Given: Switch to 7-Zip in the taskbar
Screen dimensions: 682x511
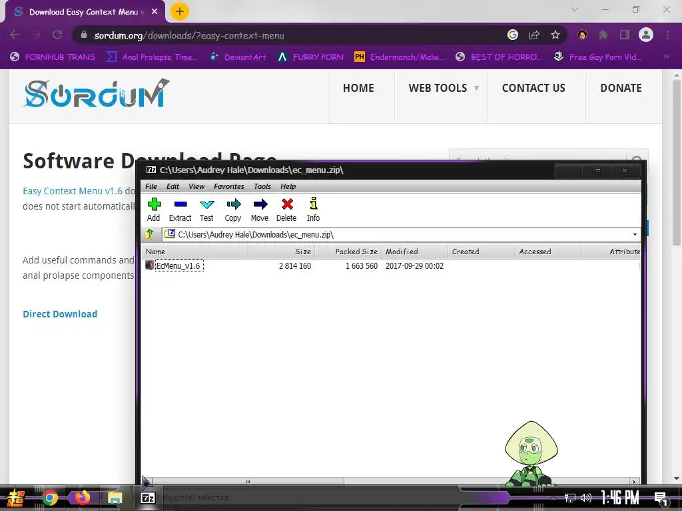Looking at the screenshot, I should click(x=148, y=498).
